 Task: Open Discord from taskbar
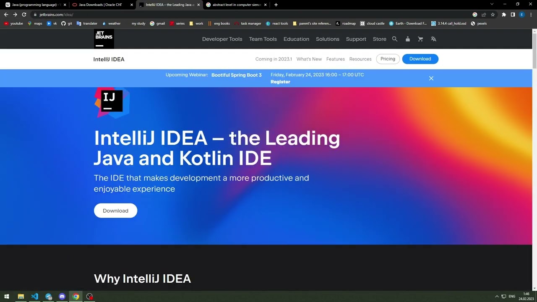62,297
